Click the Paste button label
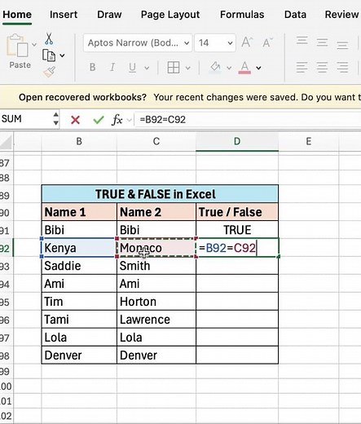Image resolution: width=361 pixels, height=424 pixels. [20, 65]
